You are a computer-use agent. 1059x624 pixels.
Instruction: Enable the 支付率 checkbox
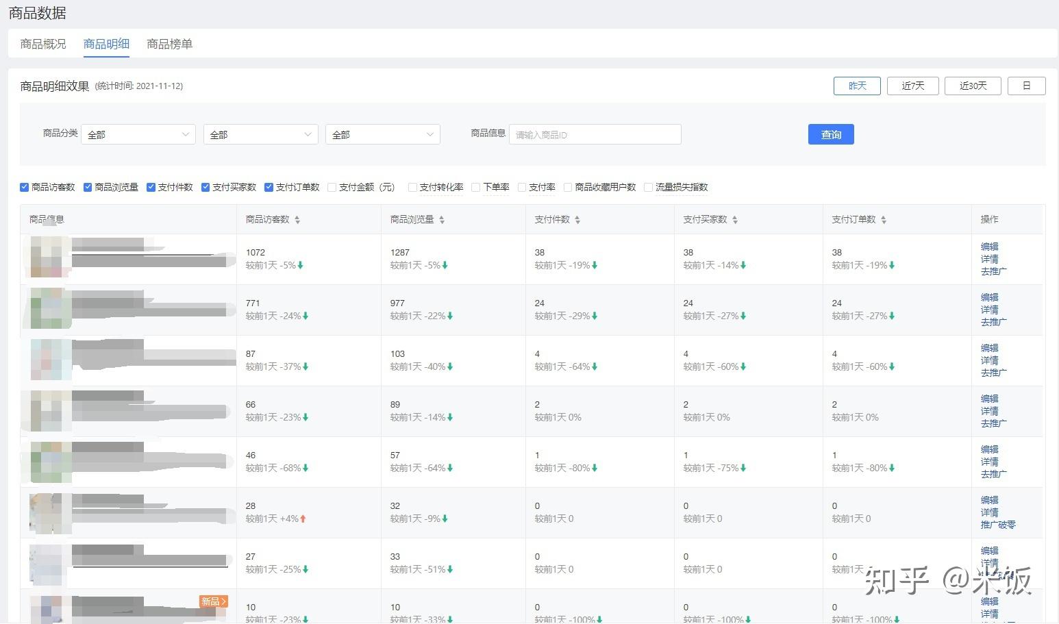pyautogui.click(x=522, y=187)
